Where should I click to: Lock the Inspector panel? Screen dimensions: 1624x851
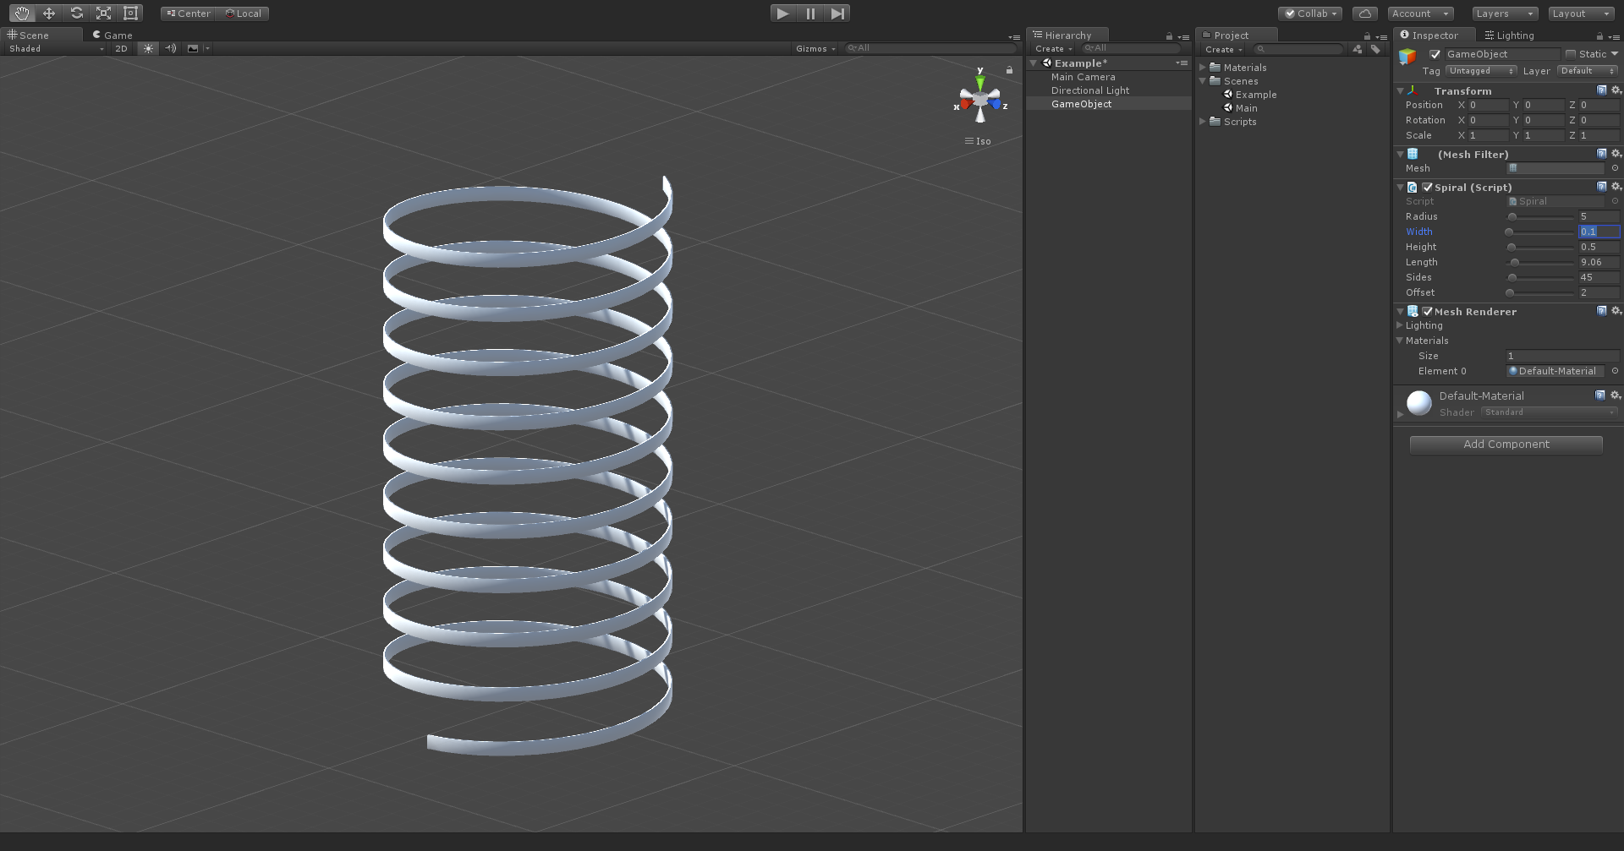pos(1599,36)
